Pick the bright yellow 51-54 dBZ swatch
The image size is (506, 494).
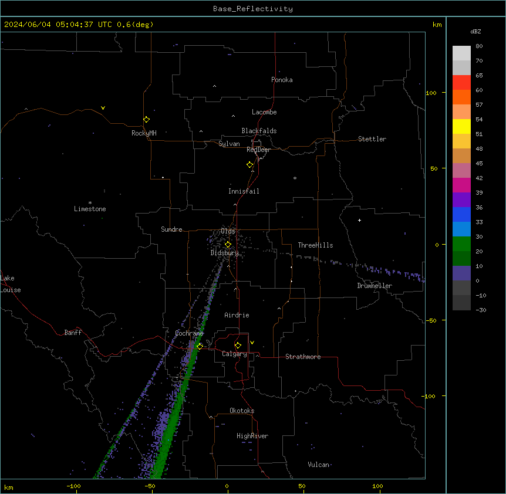tap(461, 126)
